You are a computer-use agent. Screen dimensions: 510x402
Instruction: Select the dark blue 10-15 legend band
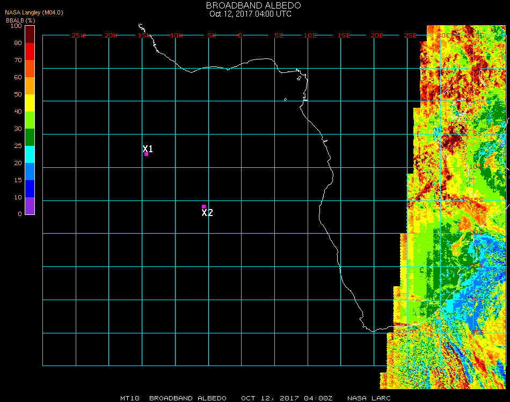click(x=30, y=189)
